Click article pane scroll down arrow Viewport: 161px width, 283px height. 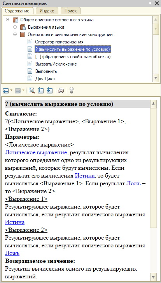(153, 277)
